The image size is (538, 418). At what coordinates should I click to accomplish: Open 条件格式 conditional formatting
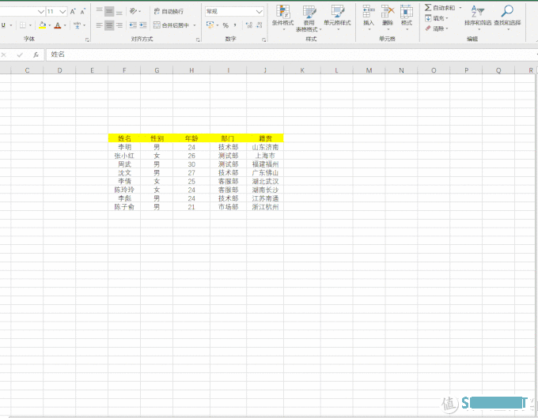(283, 17)
